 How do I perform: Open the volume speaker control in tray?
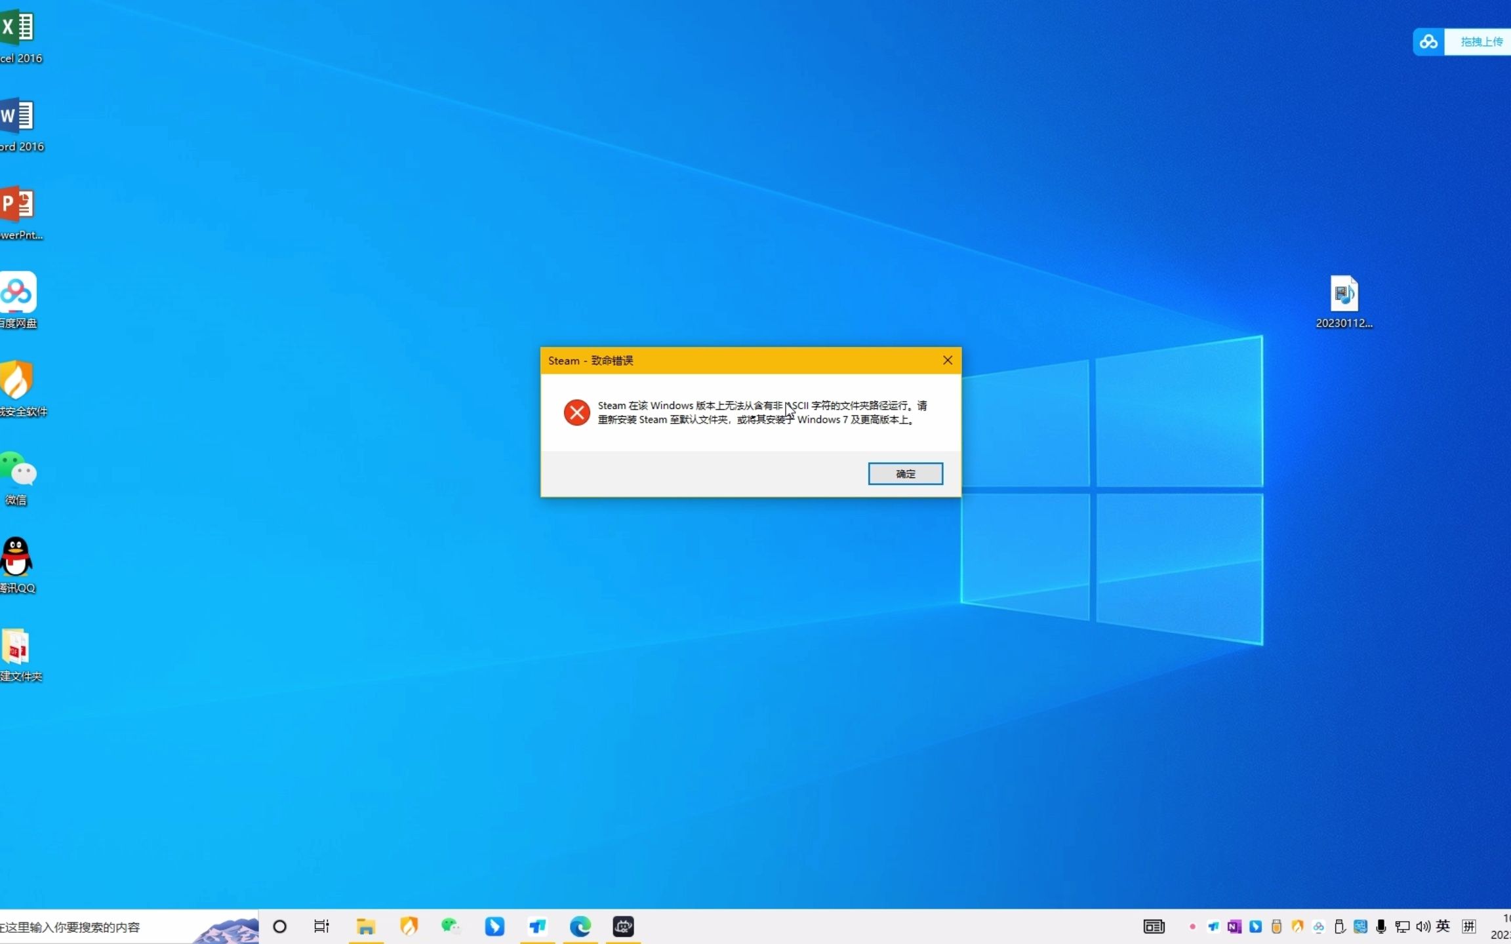(x=1423, y=926)
